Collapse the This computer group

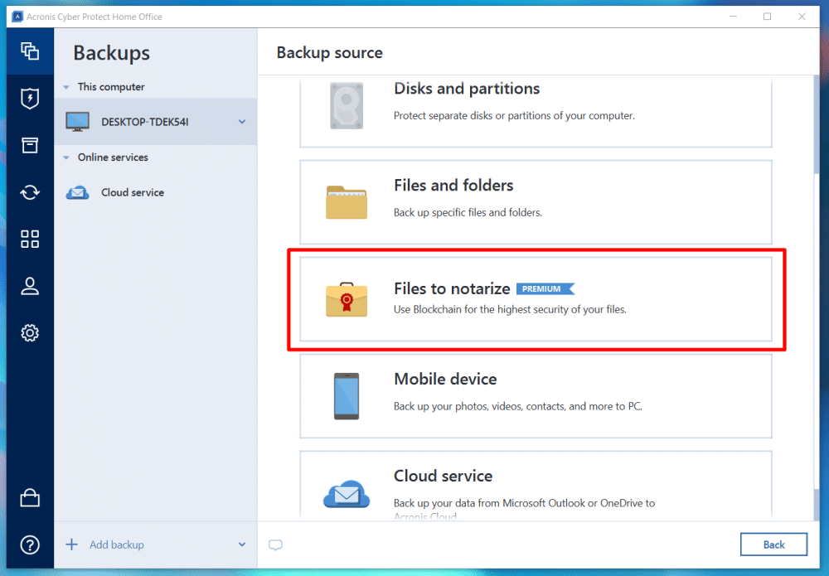(67, 87)
